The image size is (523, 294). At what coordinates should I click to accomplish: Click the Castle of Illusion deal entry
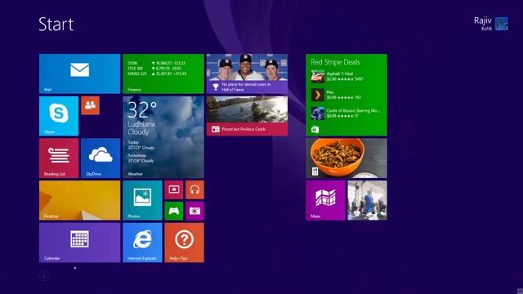click(x=345, y=114)
